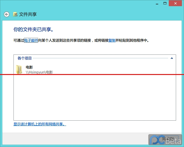Select the 电影 item name
184x147 pixels.
[x=29, y=67]
